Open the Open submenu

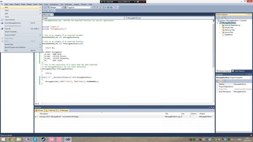pos(21,10)
